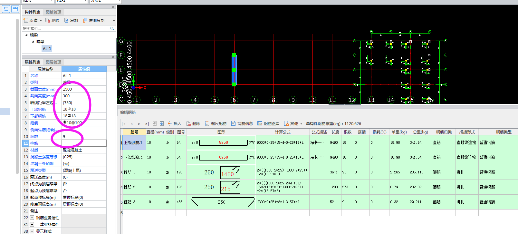Click the 混凝土强度等级 property link

[x=44, y=157]
